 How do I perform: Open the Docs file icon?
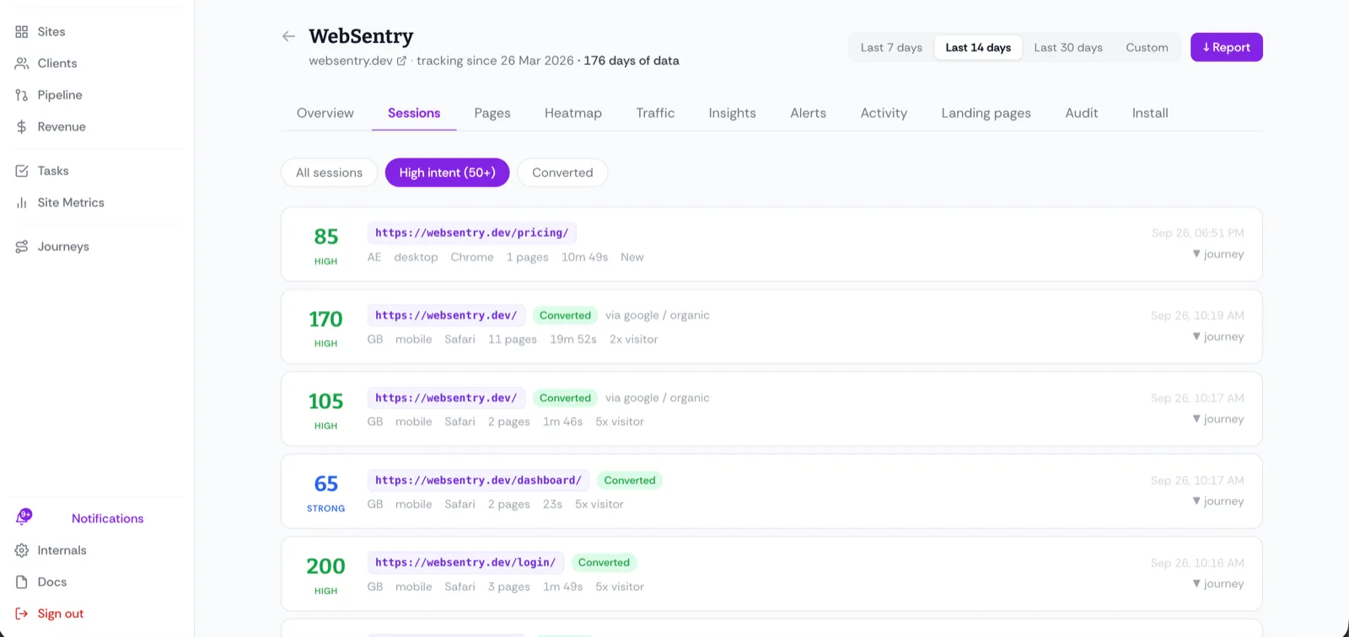coord(22,582)
